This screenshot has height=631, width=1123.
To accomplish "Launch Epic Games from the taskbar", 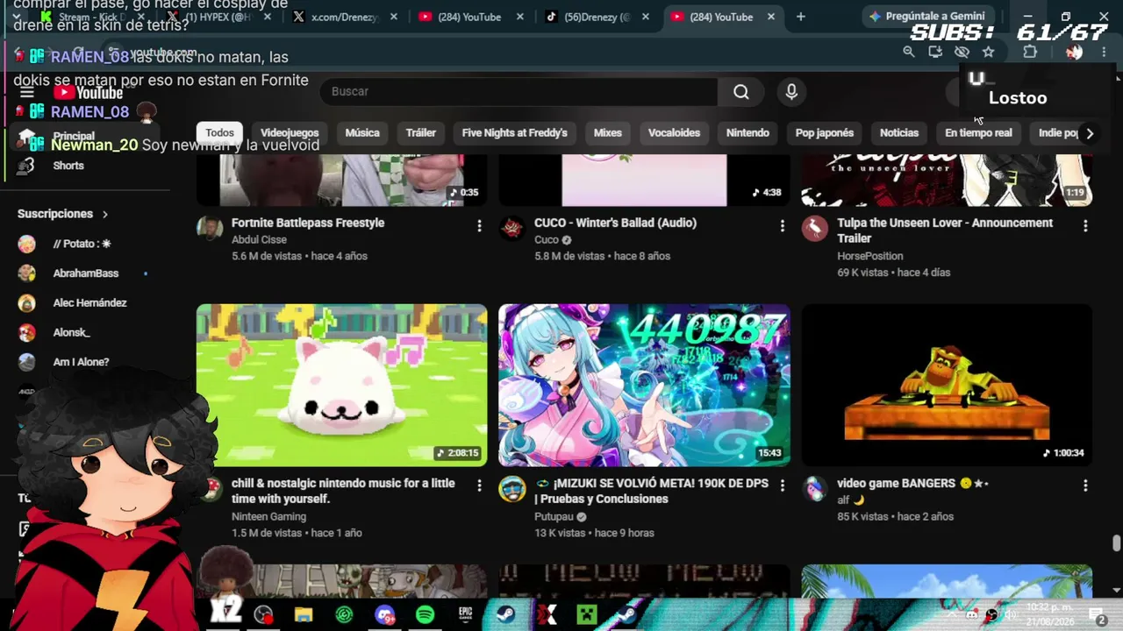I will coord(465,614).
